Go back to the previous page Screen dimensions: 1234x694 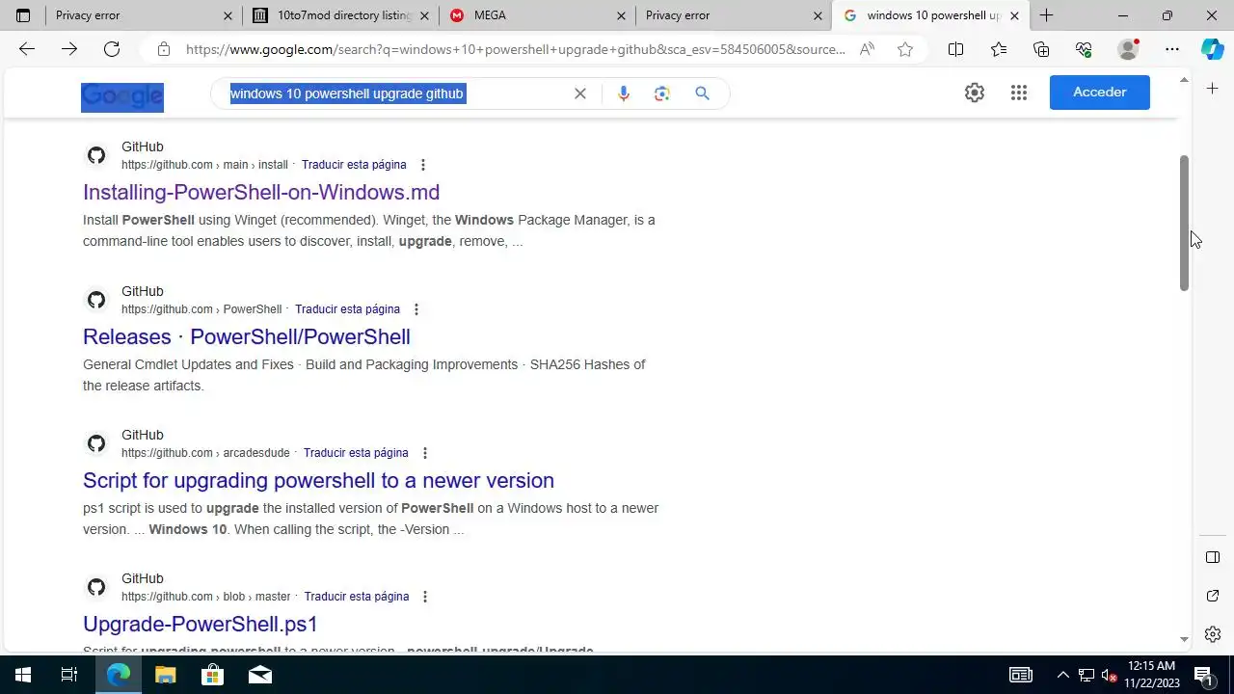click(x=27, y=49)
